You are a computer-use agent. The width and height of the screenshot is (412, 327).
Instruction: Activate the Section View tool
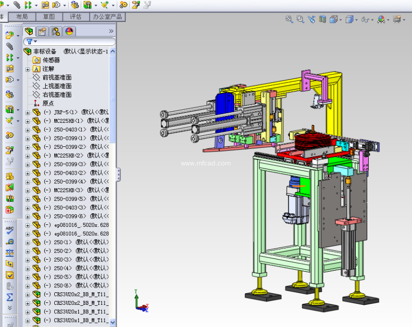coord(323,20)
